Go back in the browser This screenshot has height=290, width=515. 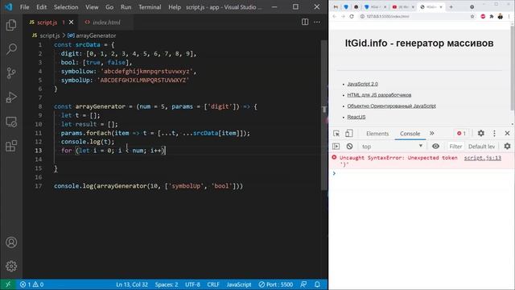(x=335, y=16)
